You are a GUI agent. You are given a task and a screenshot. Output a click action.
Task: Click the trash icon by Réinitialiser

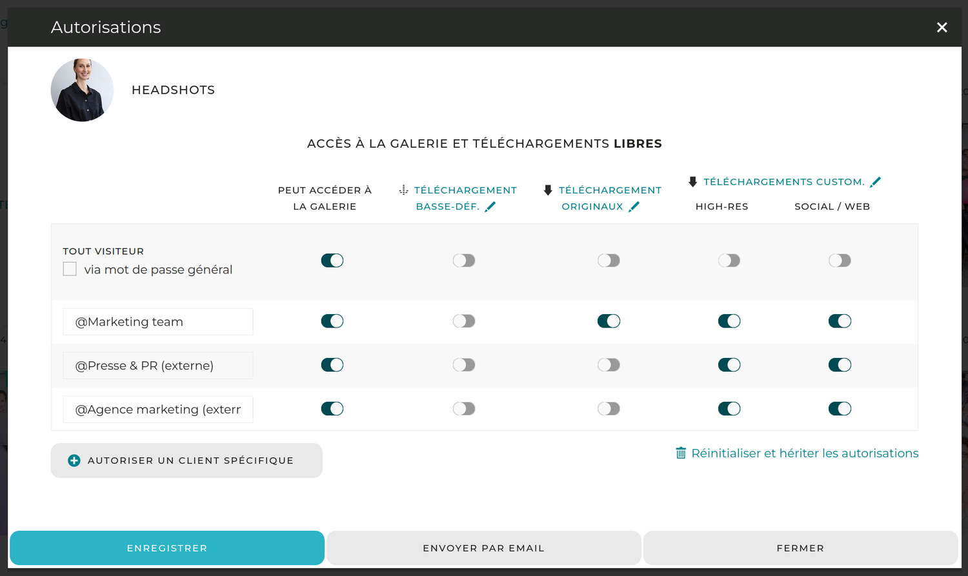pos(681,453)
